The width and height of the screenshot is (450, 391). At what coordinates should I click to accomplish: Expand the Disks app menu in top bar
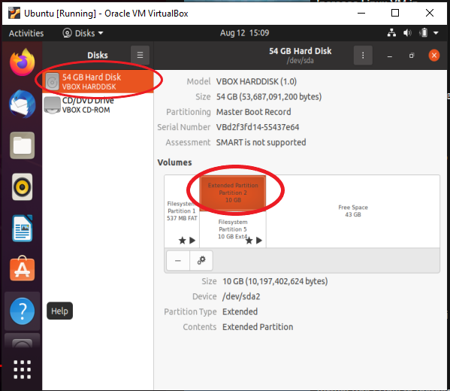[83, 33]
